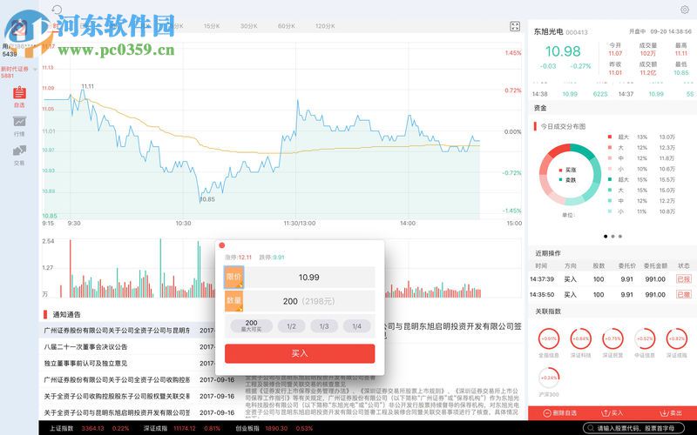Open the +0.91% 全指信息 index gauge

[548, 338]
